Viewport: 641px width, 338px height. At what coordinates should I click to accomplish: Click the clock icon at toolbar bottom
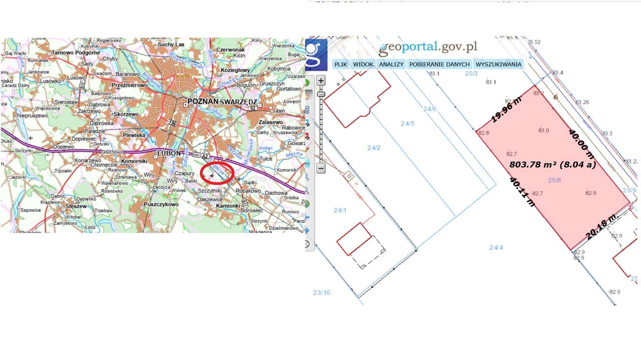tap(307, 245)
